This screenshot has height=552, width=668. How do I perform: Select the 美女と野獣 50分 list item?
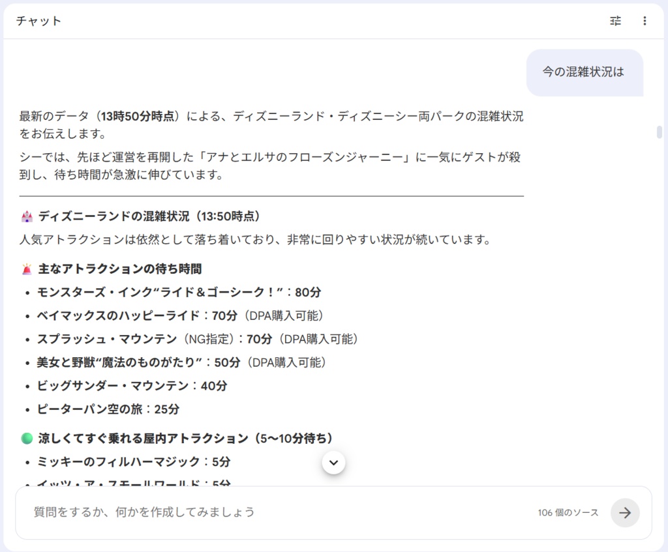point(181,362)
